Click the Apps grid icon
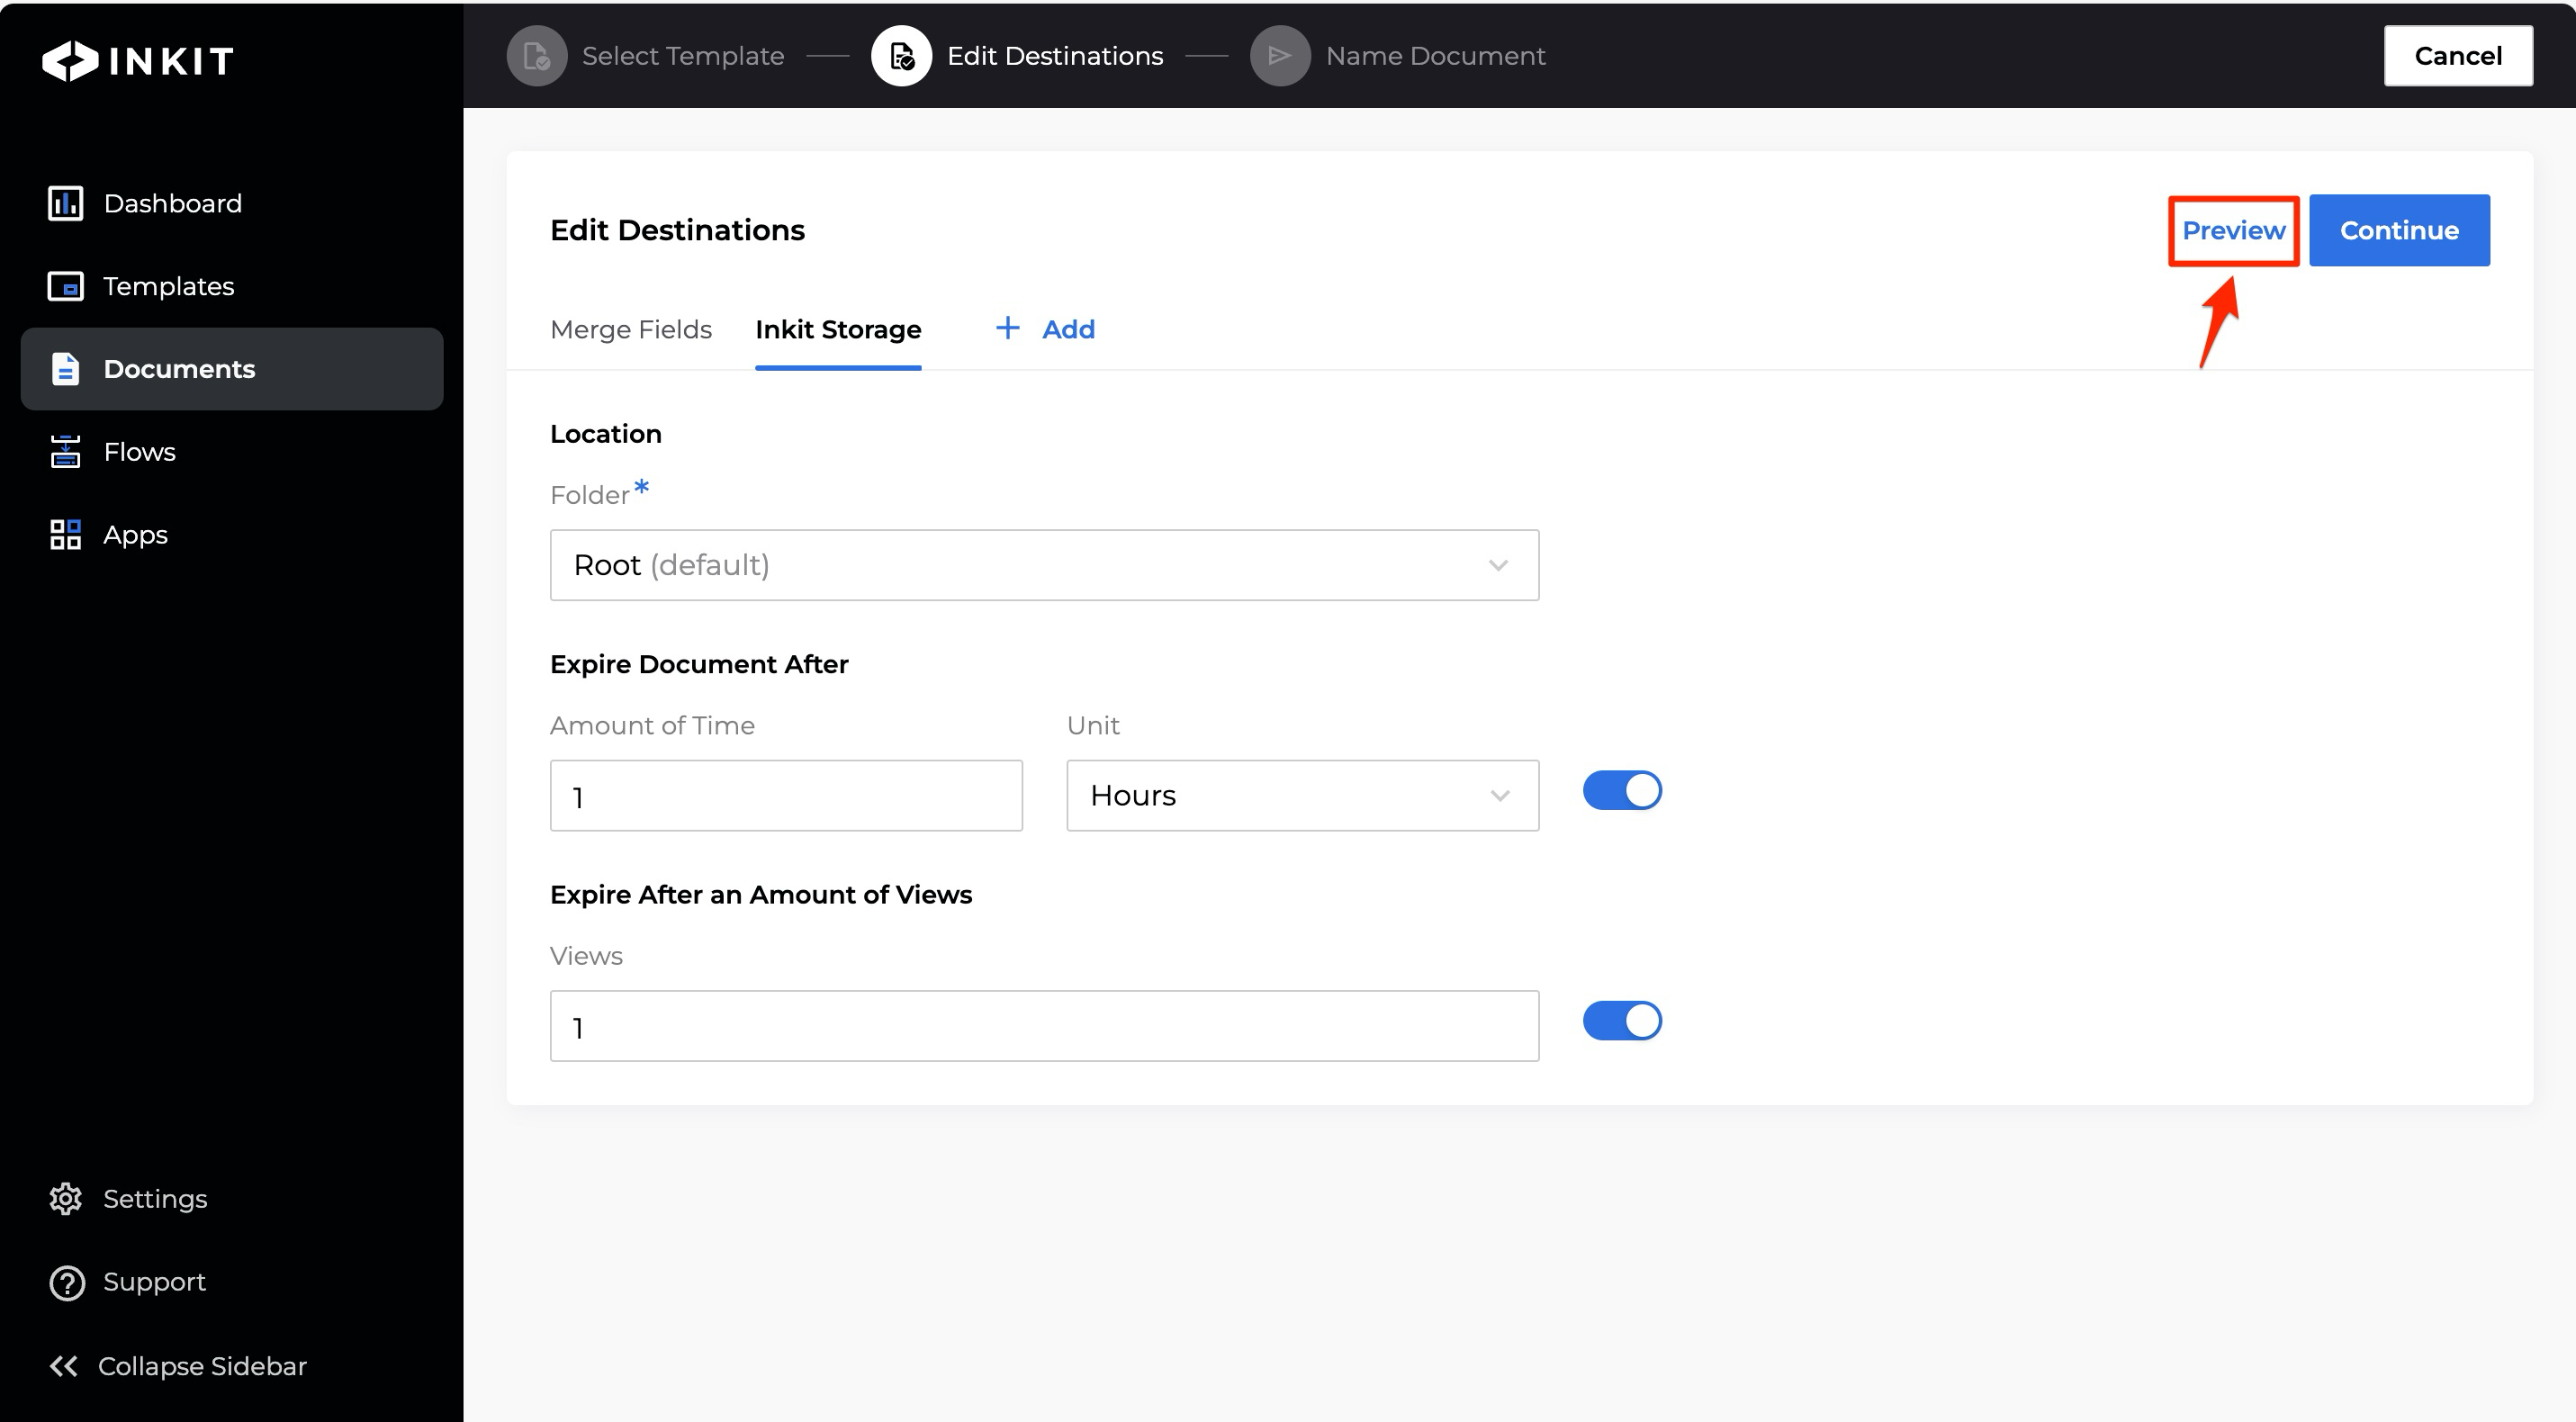The width and height of the screenshot is (2576, 1422). (x=66, y=535)
